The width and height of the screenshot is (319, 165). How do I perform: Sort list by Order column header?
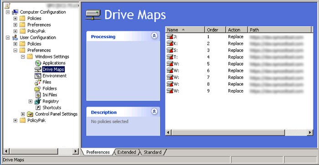coord(216,30)
